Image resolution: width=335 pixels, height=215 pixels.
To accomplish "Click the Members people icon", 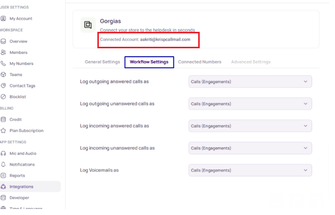I will pyautogui.click(x=3, y=52).
